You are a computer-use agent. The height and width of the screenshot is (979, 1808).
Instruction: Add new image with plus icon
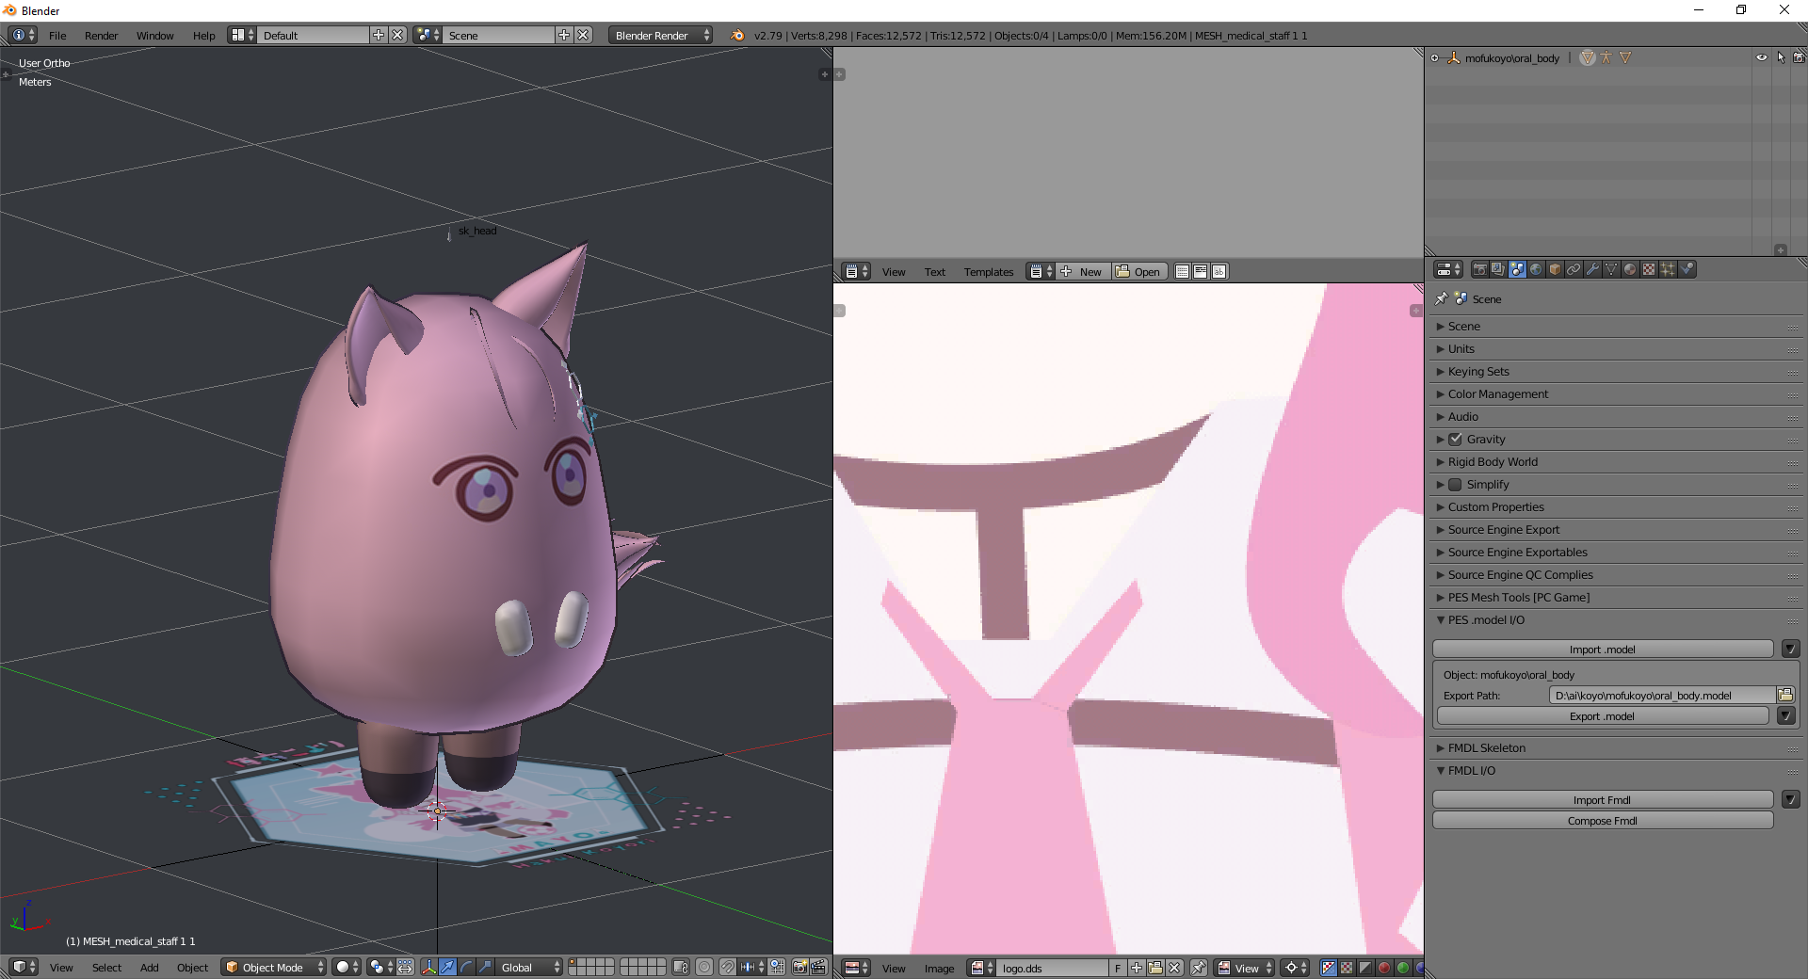pyautogui.click(x=1137, y=968)
